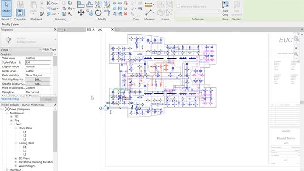Close the A1 - AC tab

point(112,29)
